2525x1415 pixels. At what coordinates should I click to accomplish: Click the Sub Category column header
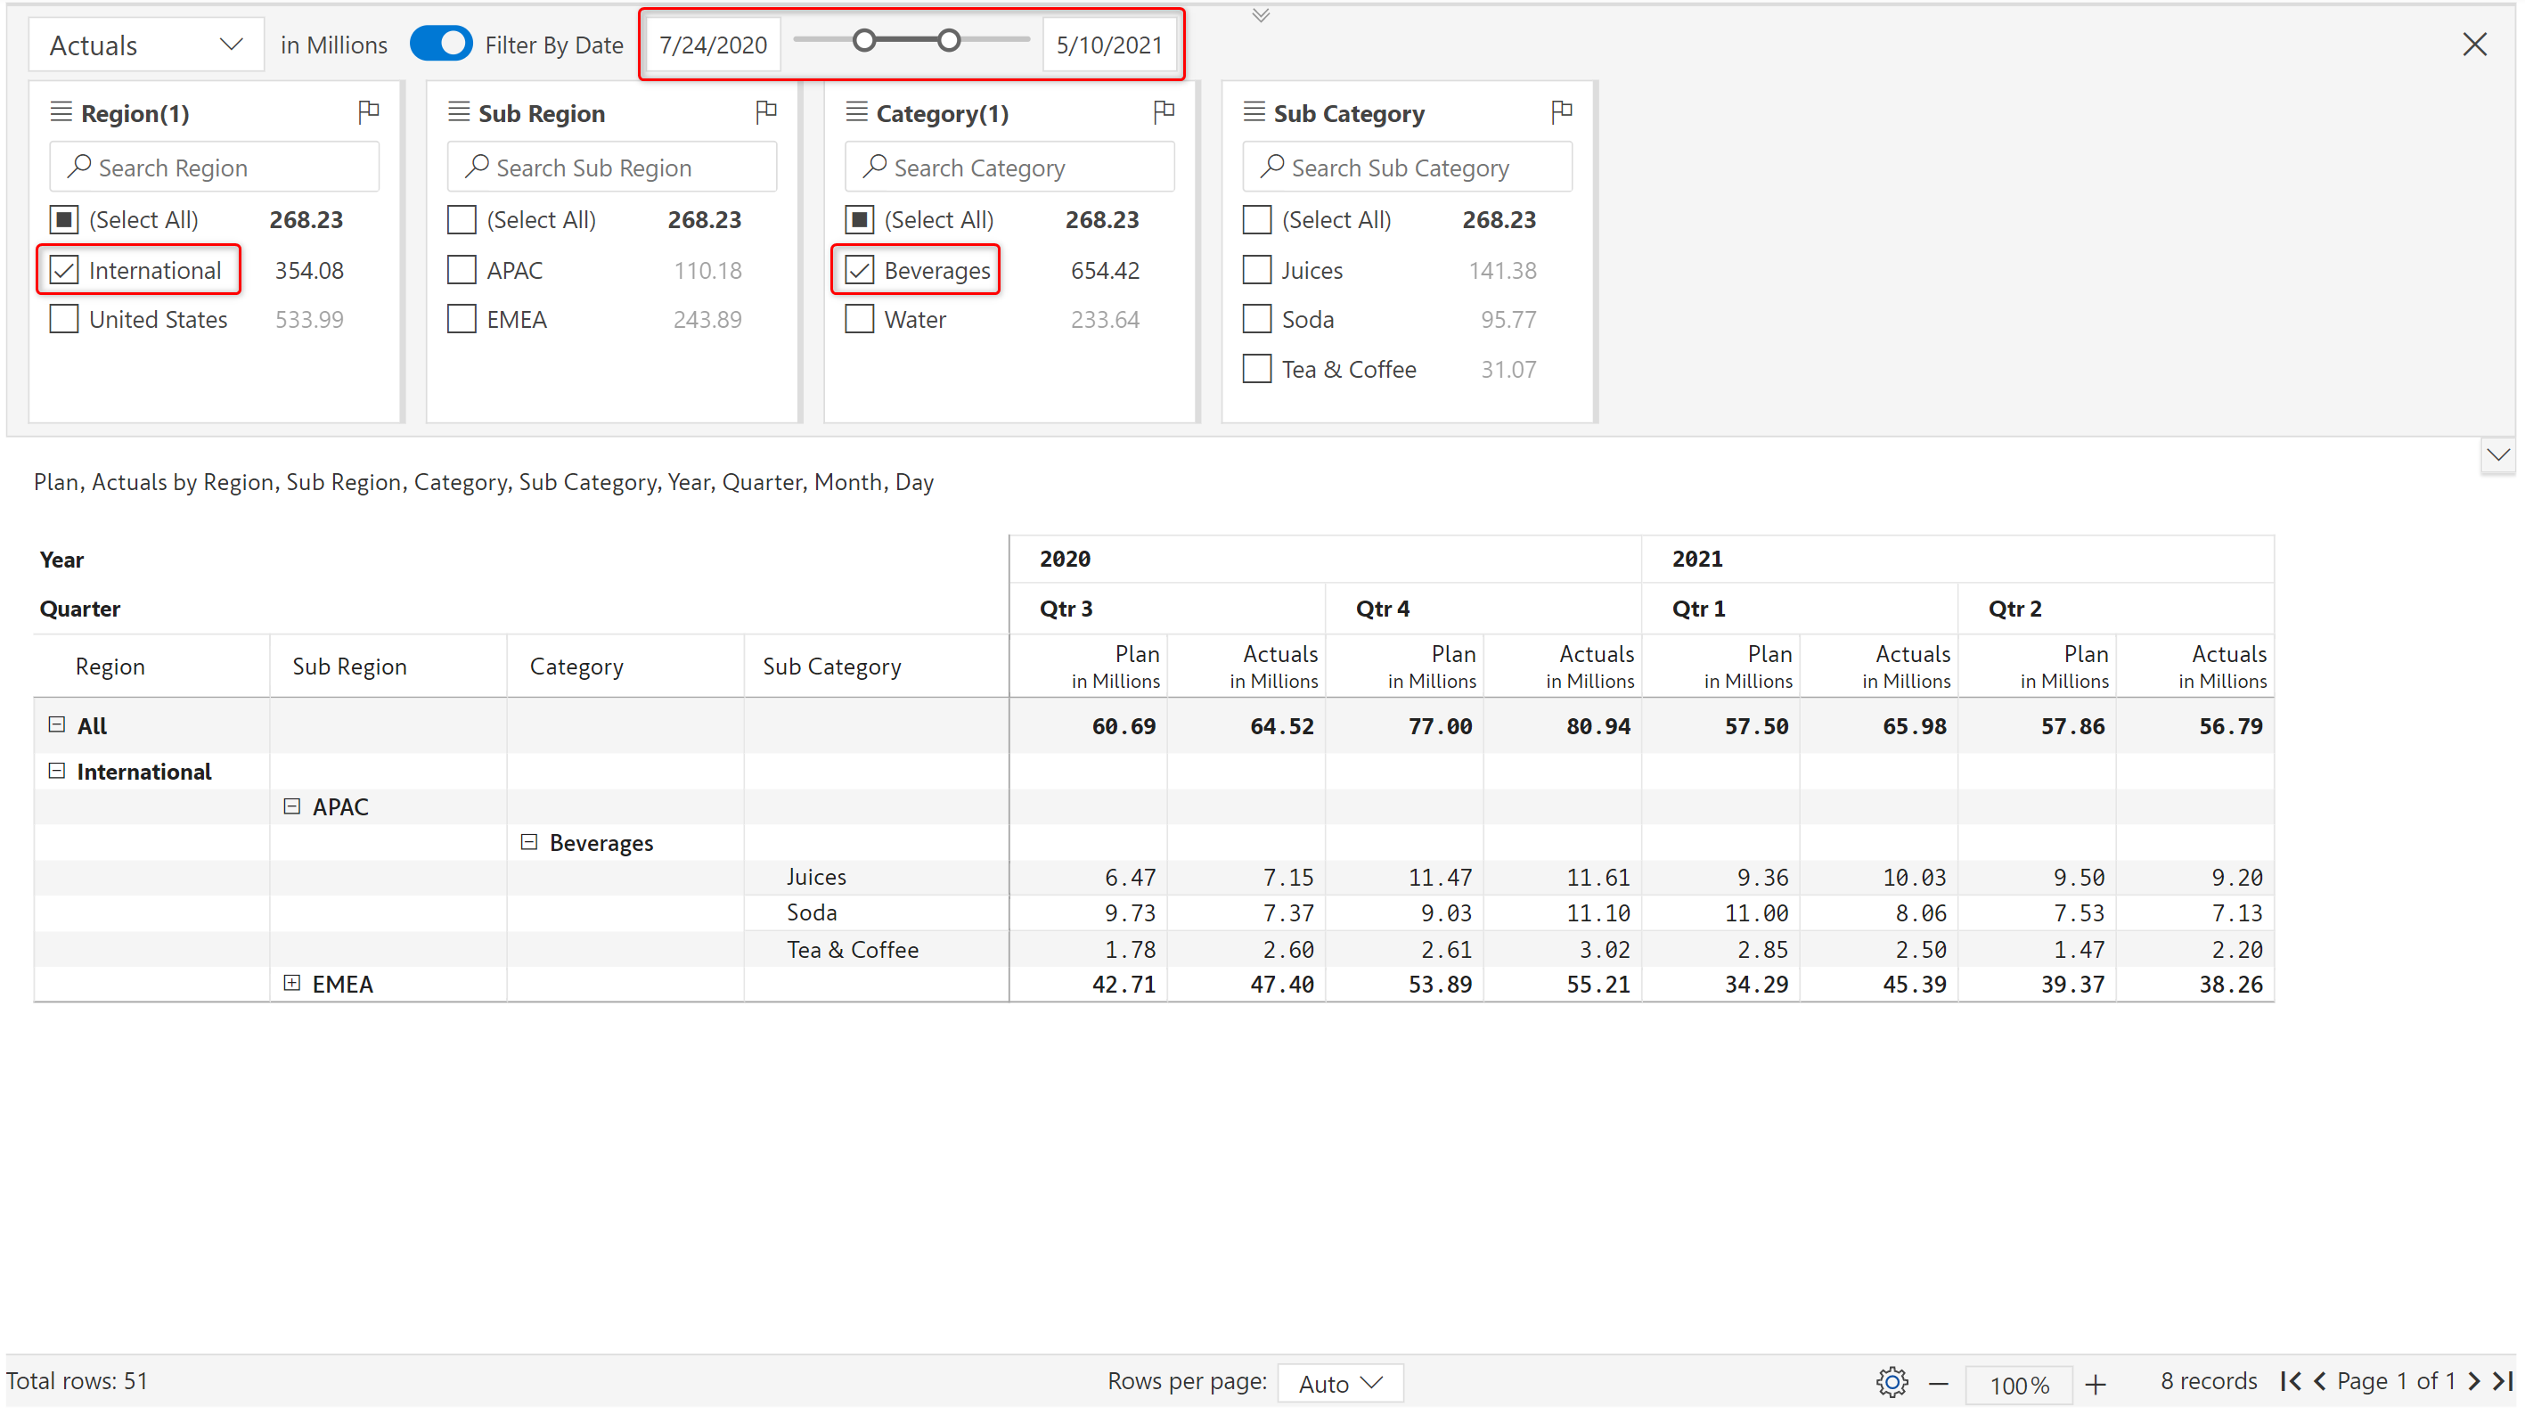pos(832,667)
